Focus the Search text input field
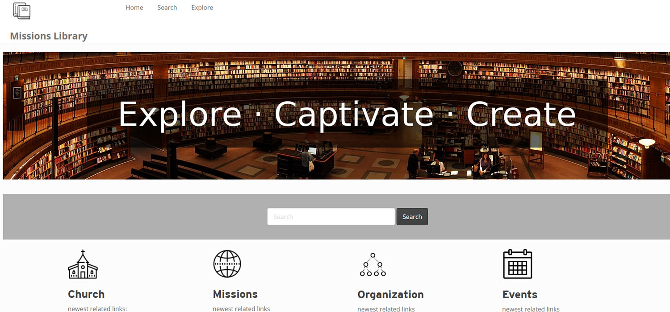The width and height of the screenshot is (670, 312). pos(331,217)
